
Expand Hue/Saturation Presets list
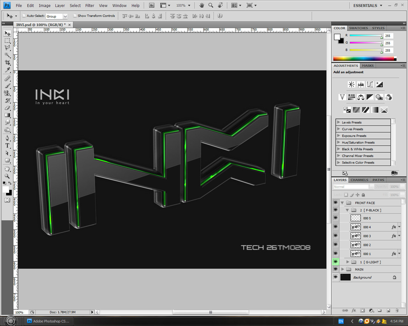339,142
